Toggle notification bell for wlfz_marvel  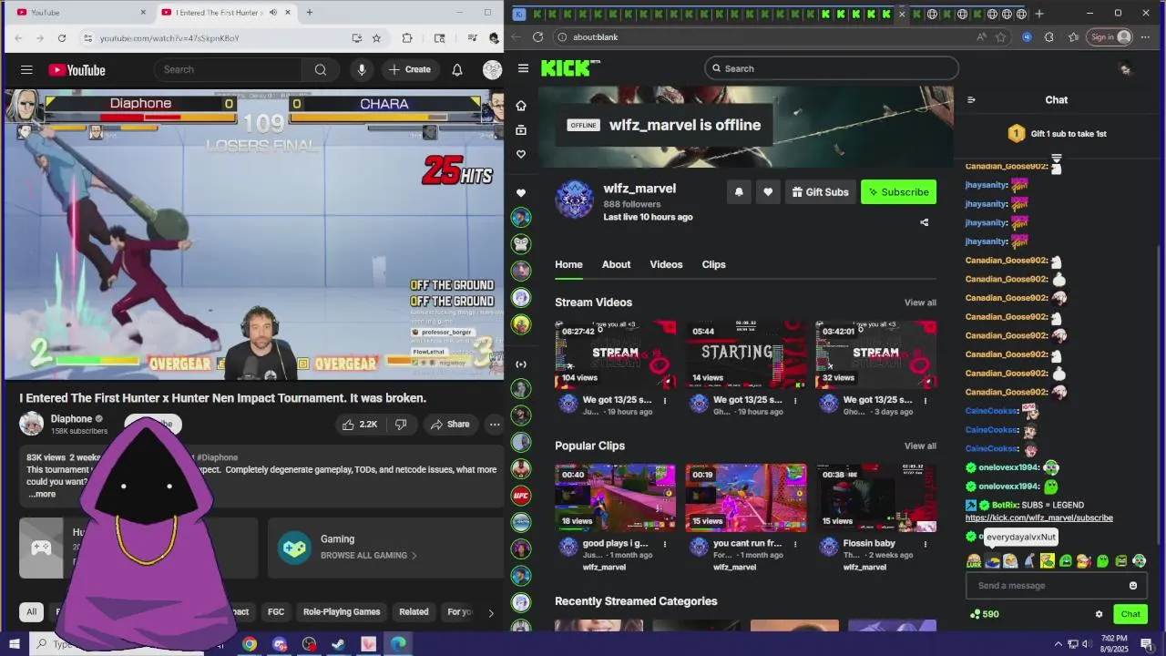click(x=739, y=192)
